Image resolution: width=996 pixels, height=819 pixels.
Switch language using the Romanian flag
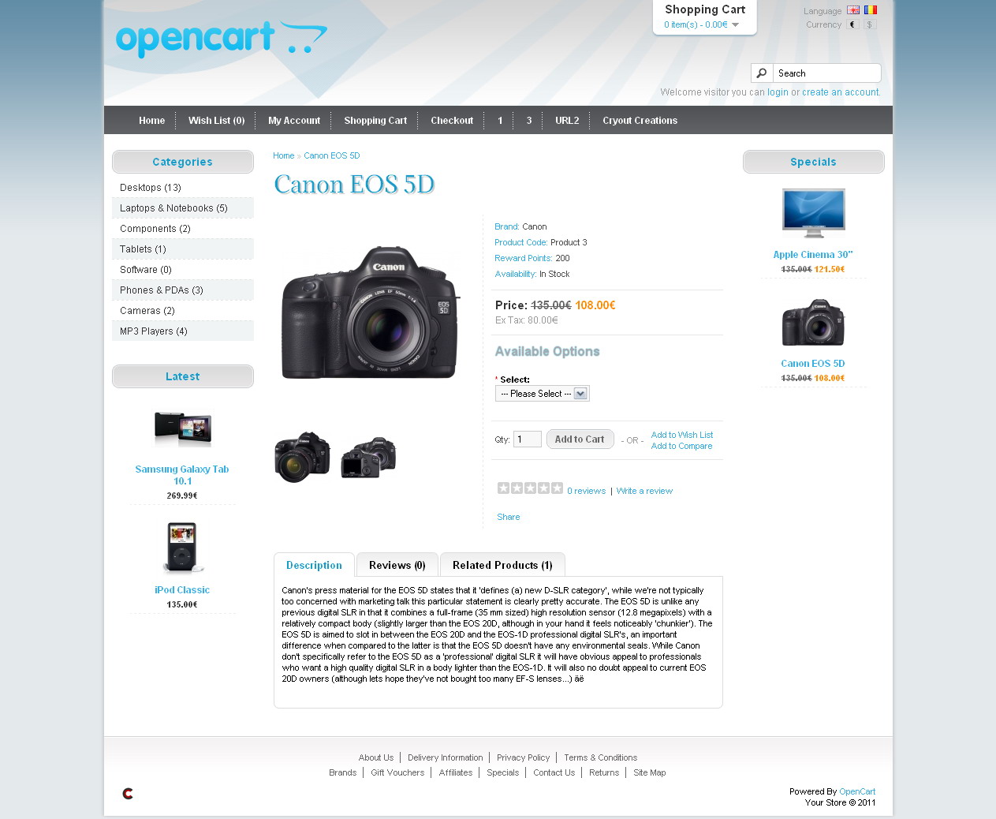pyautogui.click(x=871, y=10)
